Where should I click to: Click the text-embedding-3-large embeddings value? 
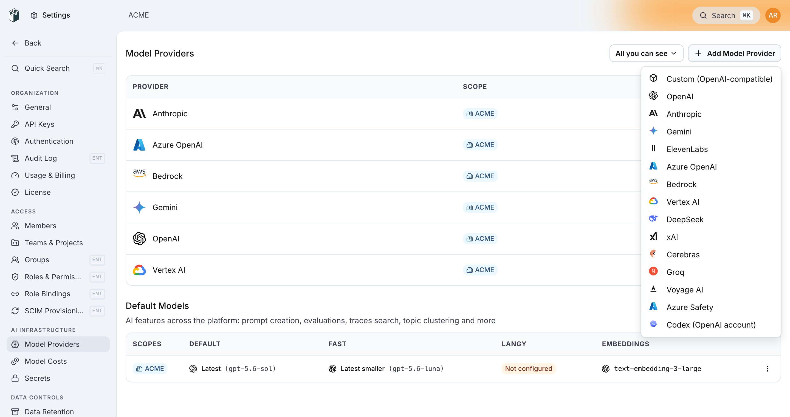[651, 369]
